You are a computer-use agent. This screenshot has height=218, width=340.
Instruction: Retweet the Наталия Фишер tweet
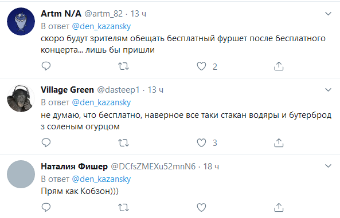[123, 208]
